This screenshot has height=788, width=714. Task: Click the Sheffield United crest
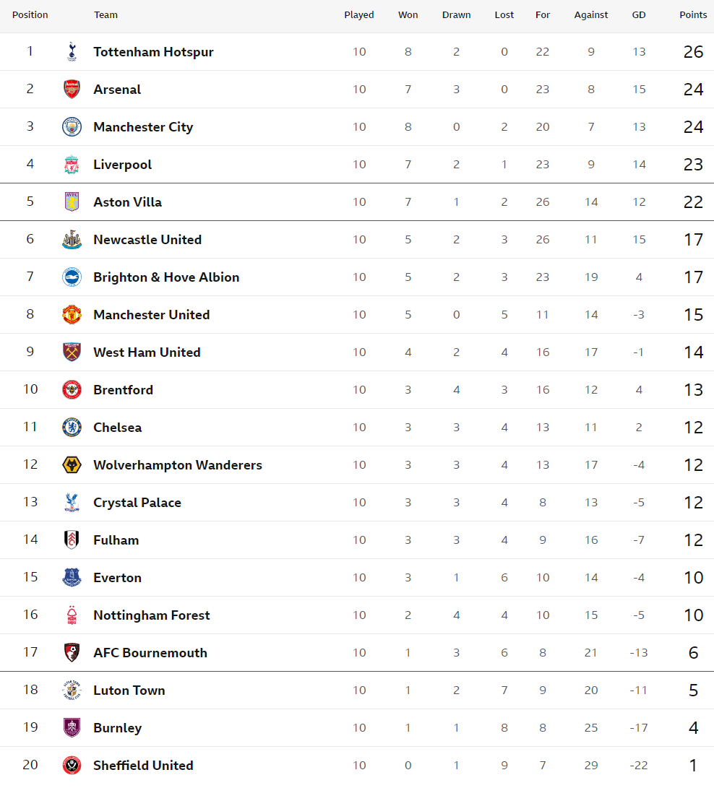(x=72, y=766)
